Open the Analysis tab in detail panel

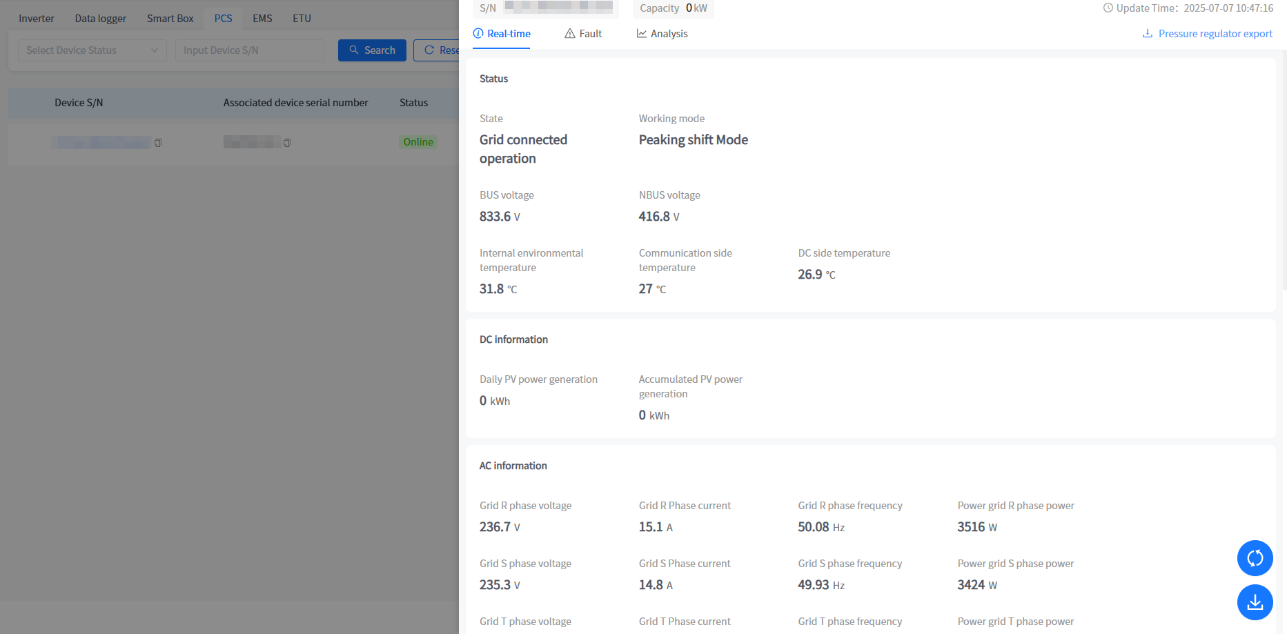click(669, 34)
